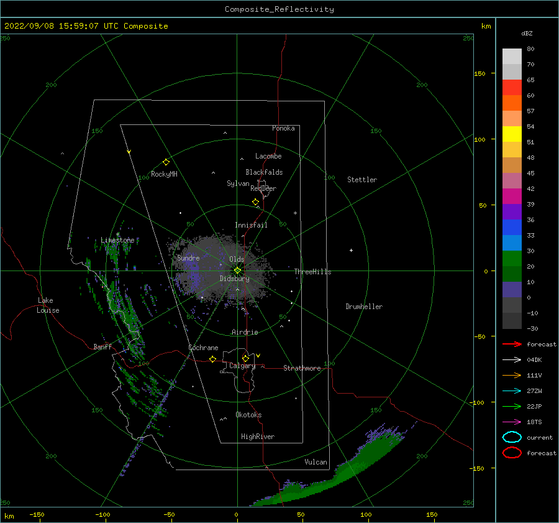Image resolution: width=559 pixels, height=523 pixels.
Task: Click the Limestone label
Action: 117,240
